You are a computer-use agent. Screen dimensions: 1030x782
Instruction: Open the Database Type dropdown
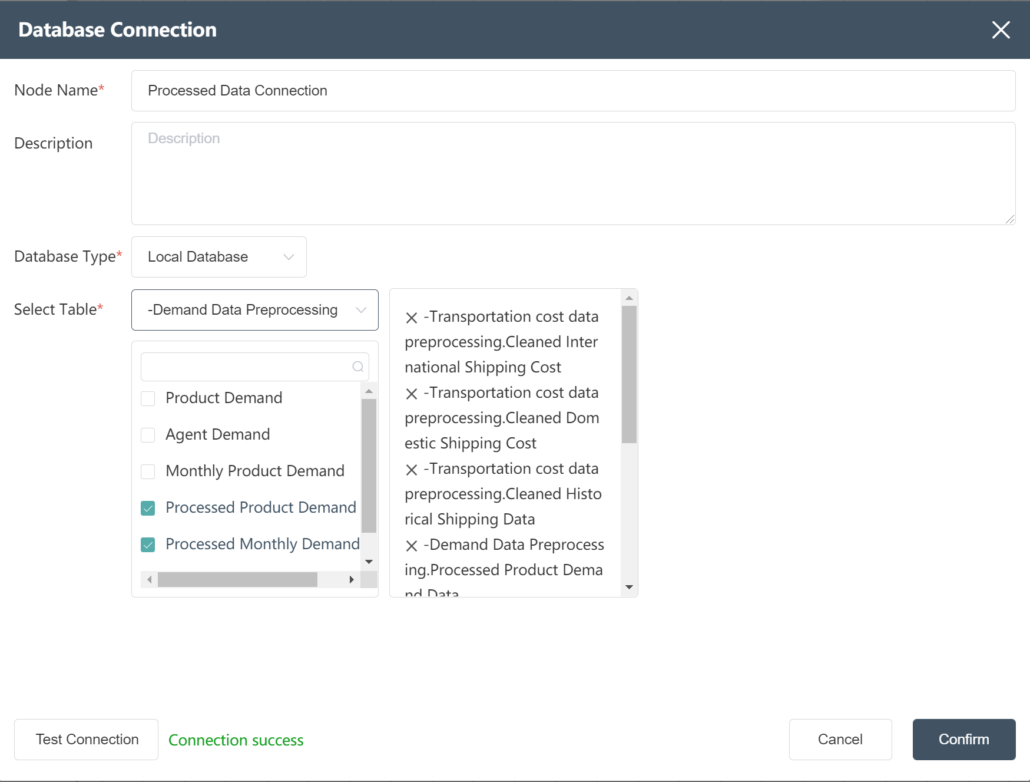(x=219, y=257)
